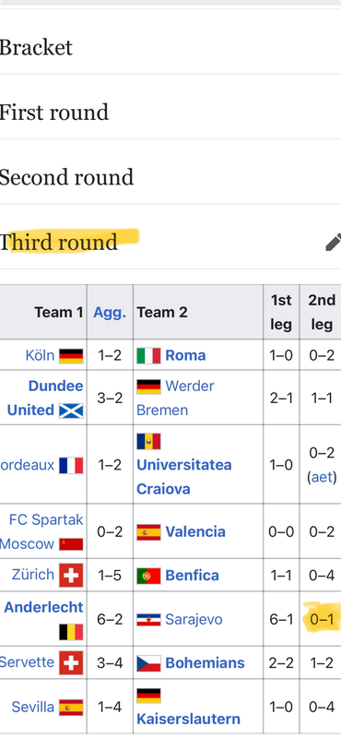Screen dimensions: 341x738
Task: Open the Agg. column header link
Action: [110, 312]
